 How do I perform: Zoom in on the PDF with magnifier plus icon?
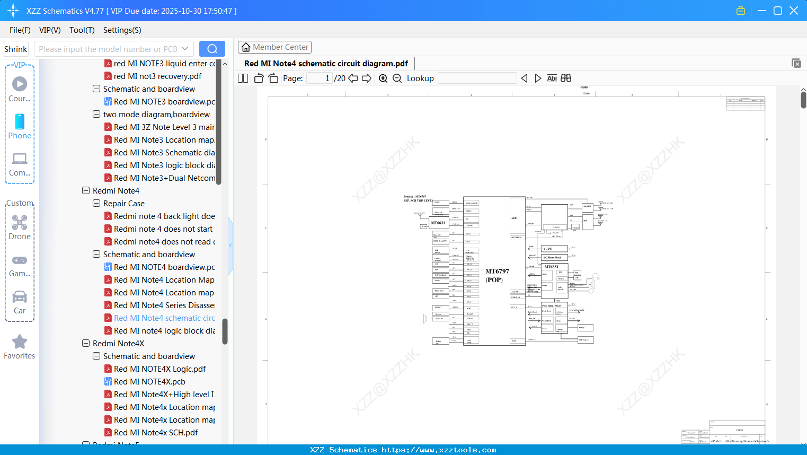(x=383, y=78)
